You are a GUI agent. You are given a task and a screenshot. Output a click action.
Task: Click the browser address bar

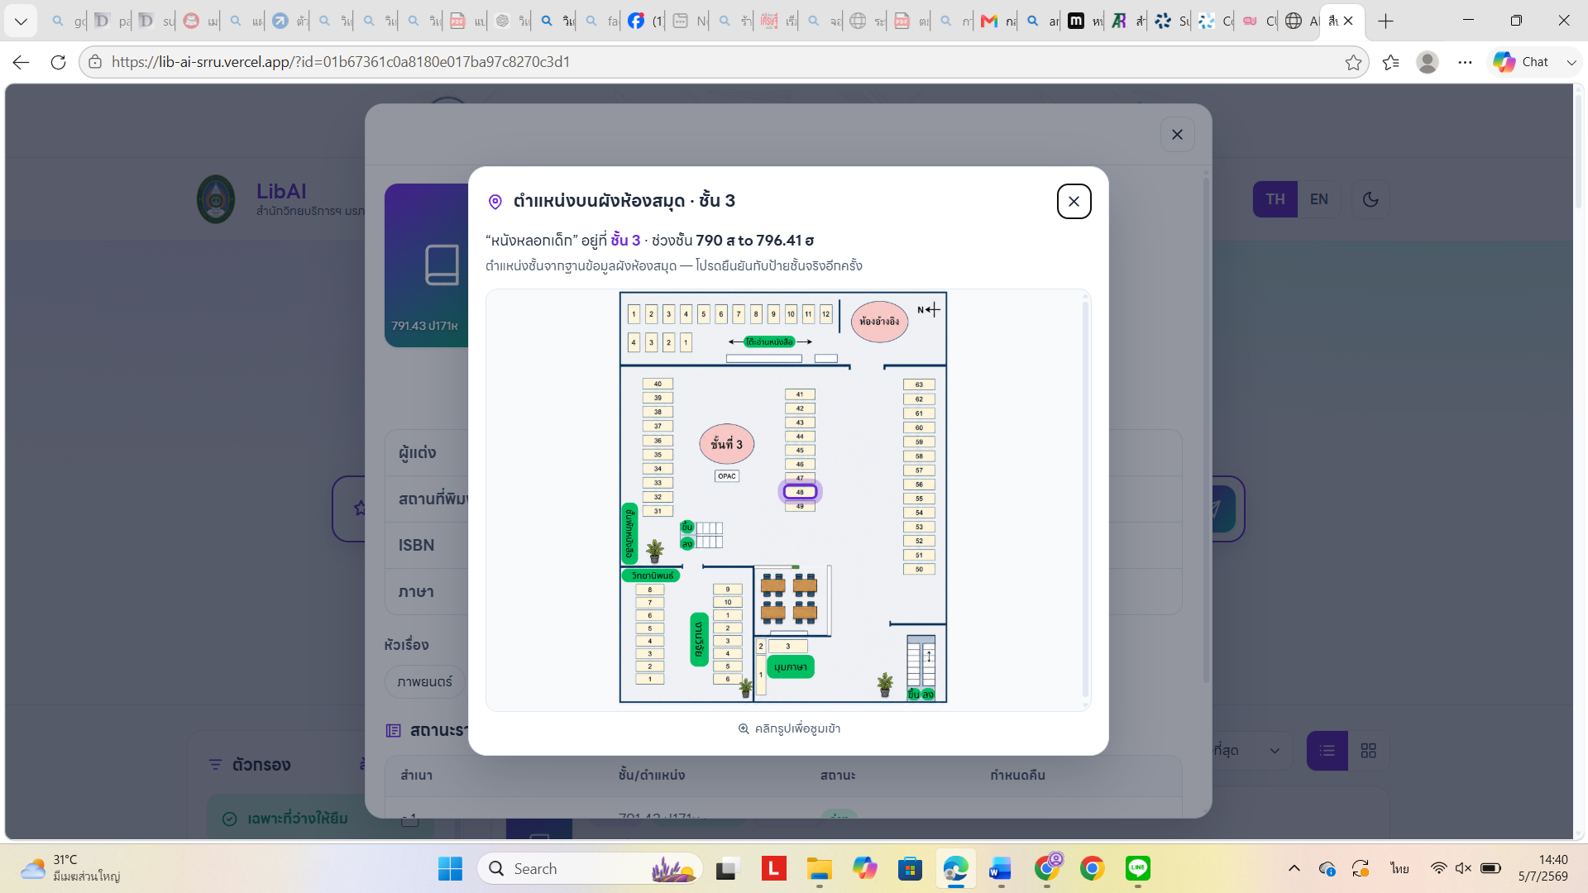(720, 62)
